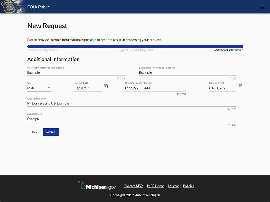This screenshot has width=270, height=202.
Task: Focus the First Name Referred to in Record field
Action: (x=76, y=73)
